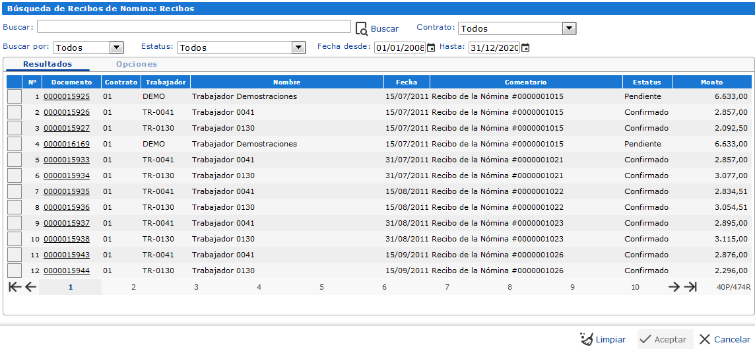Select the checkbox for row 5
This screenshot has width=755, height=353.
tap(15, 160)
